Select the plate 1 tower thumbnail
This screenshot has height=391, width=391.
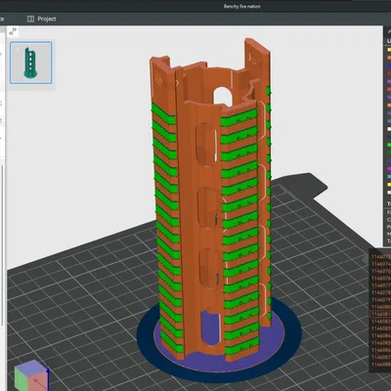pos(31,63)
